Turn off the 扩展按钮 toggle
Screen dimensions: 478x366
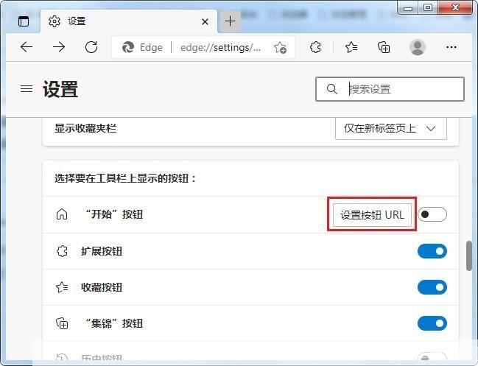(432, 251)
